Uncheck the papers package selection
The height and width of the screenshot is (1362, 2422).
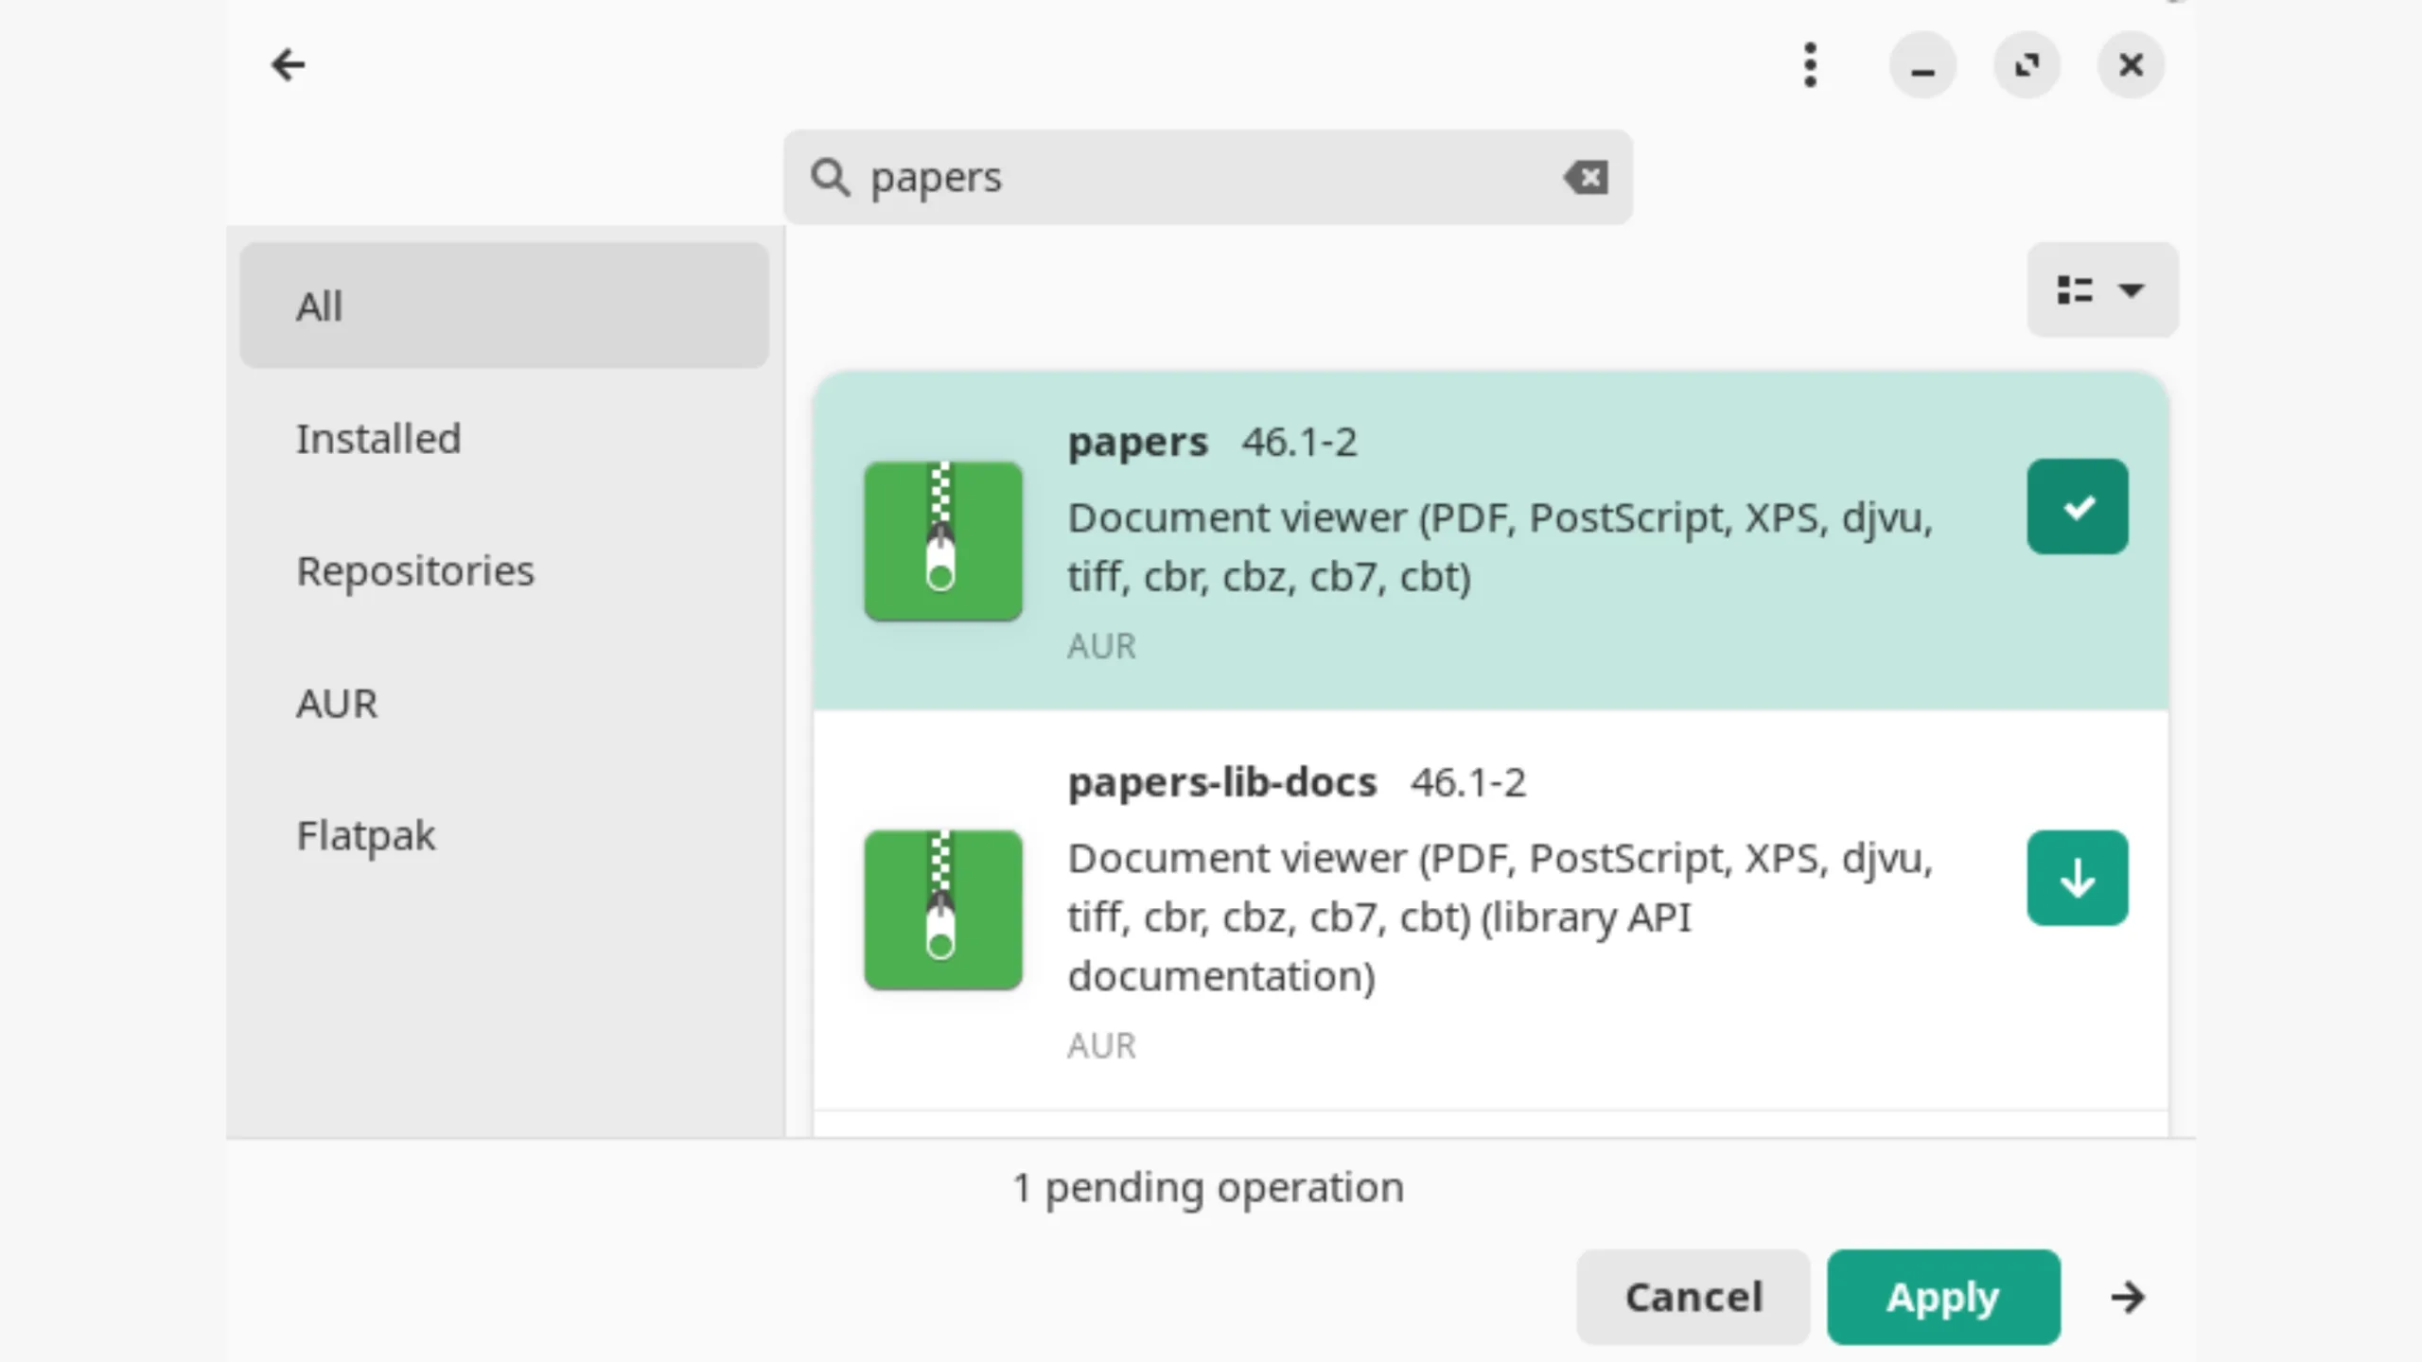click(x=2078, y=507)
